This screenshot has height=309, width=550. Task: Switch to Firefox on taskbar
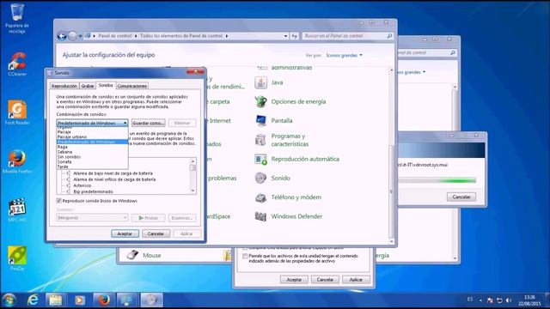tap(103, 300)
